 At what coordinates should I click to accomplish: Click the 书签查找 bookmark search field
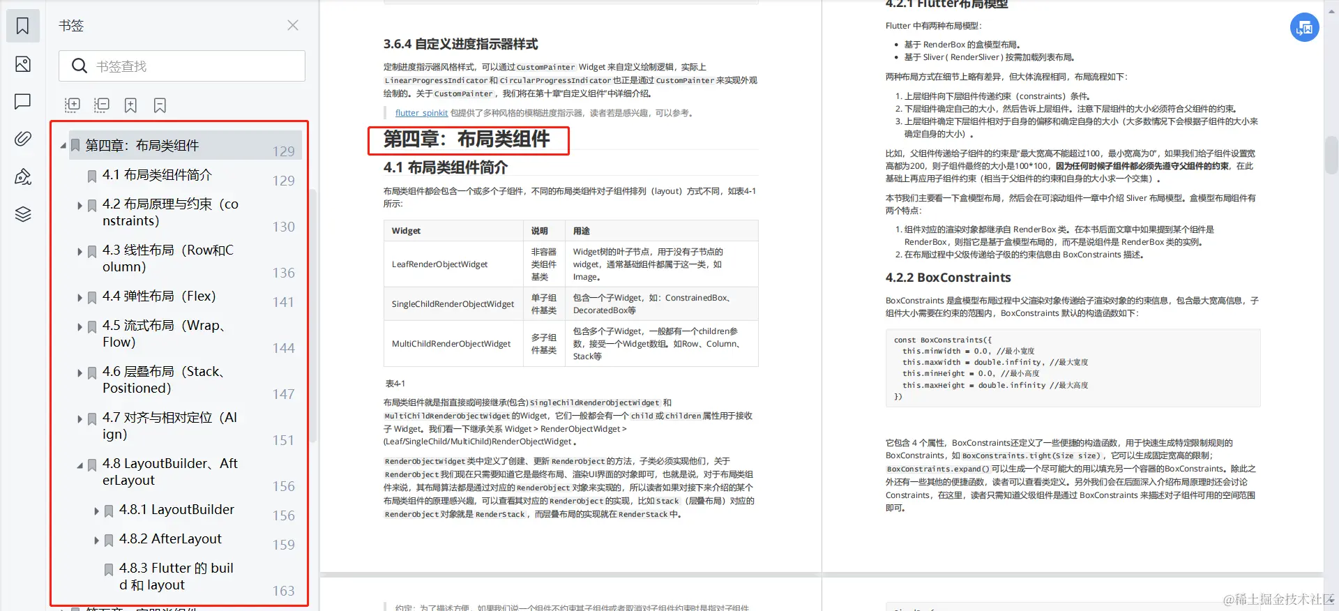tap(182, 66)
